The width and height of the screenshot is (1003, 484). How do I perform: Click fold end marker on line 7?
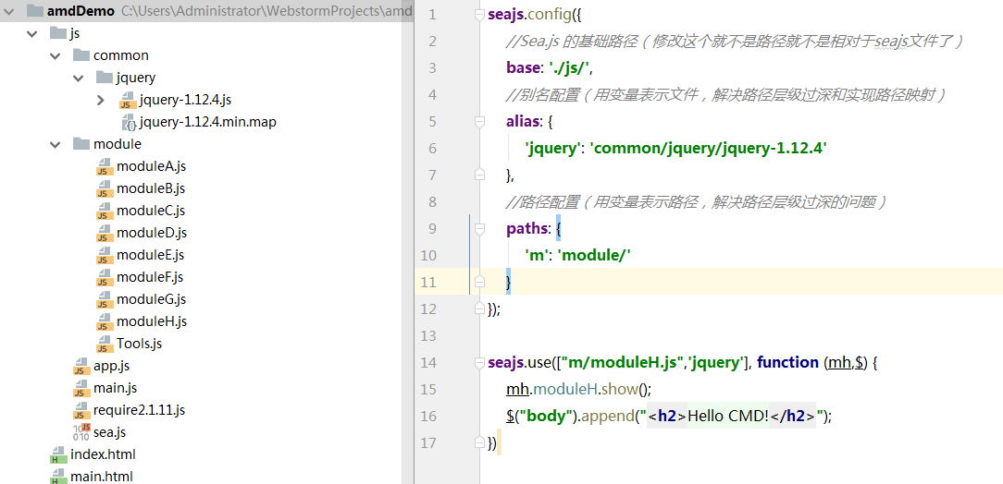(x=479, y=175)
